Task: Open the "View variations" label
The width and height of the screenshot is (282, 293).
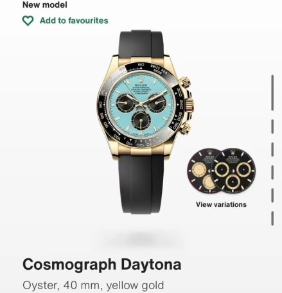Action: point(221,204)
